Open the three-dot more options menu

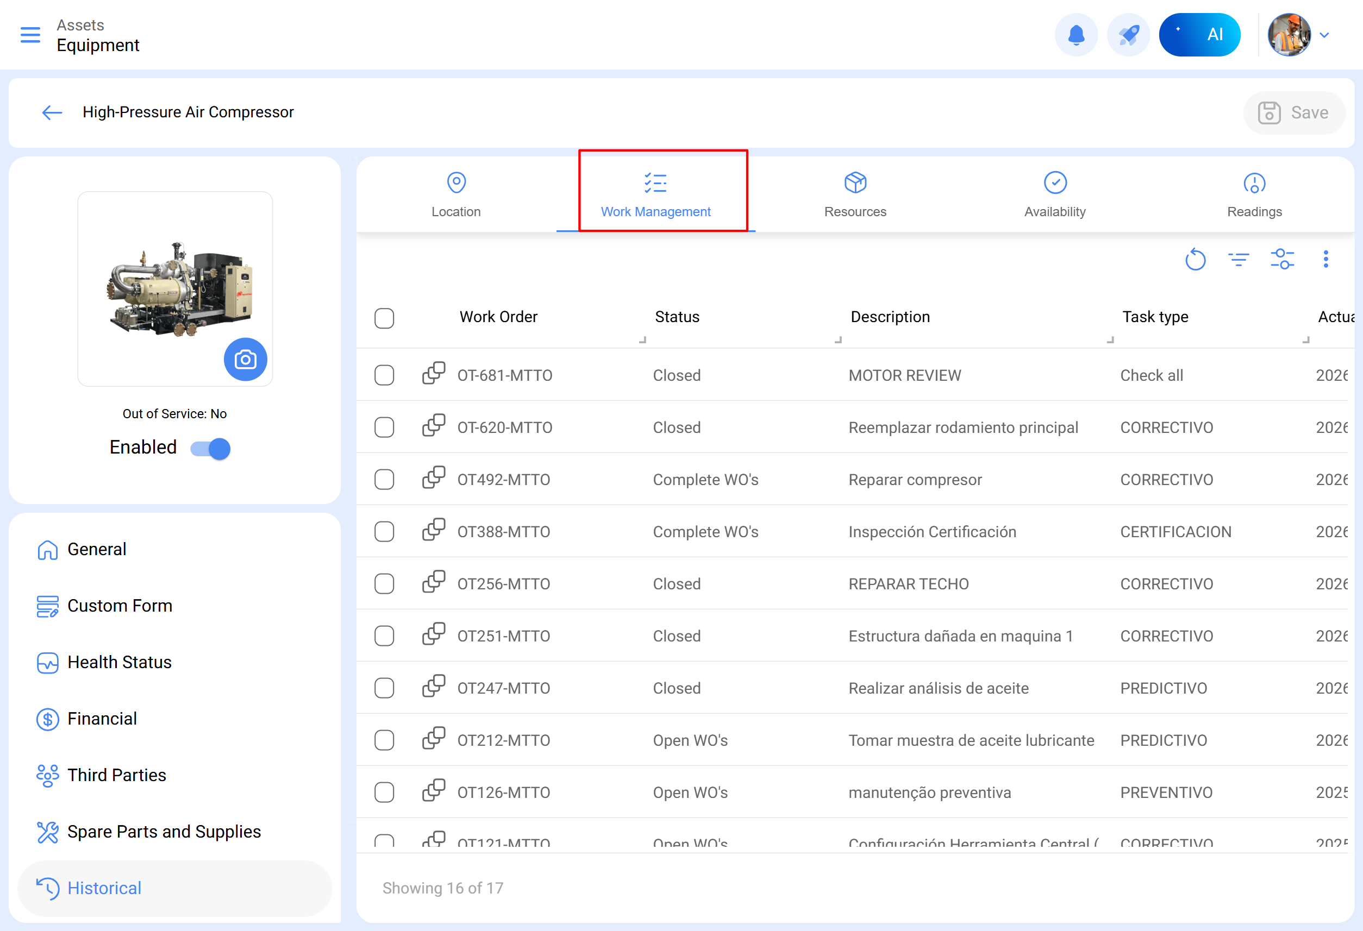click(1326, 259)
